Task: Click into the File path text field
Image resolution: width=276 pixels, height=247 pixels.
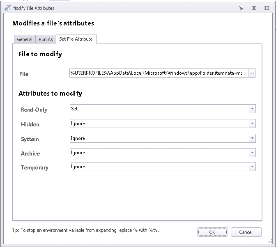Action: [159, 73]
